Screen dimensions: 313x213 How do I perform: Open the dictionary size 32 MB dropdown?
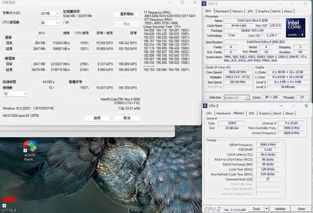coord(50,13)
